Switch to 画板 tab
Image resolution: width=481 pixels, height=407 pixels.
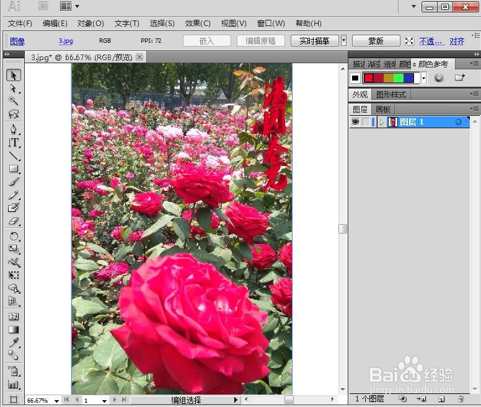click(x=383, y=110)
